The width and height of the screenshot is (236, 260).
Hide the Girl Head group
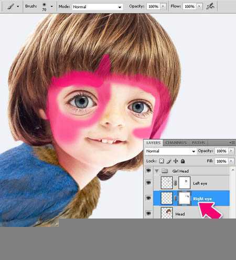tap(148, 170)
